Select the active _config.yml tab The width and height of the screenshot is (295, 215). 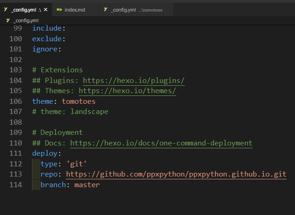tap(26, 10)
